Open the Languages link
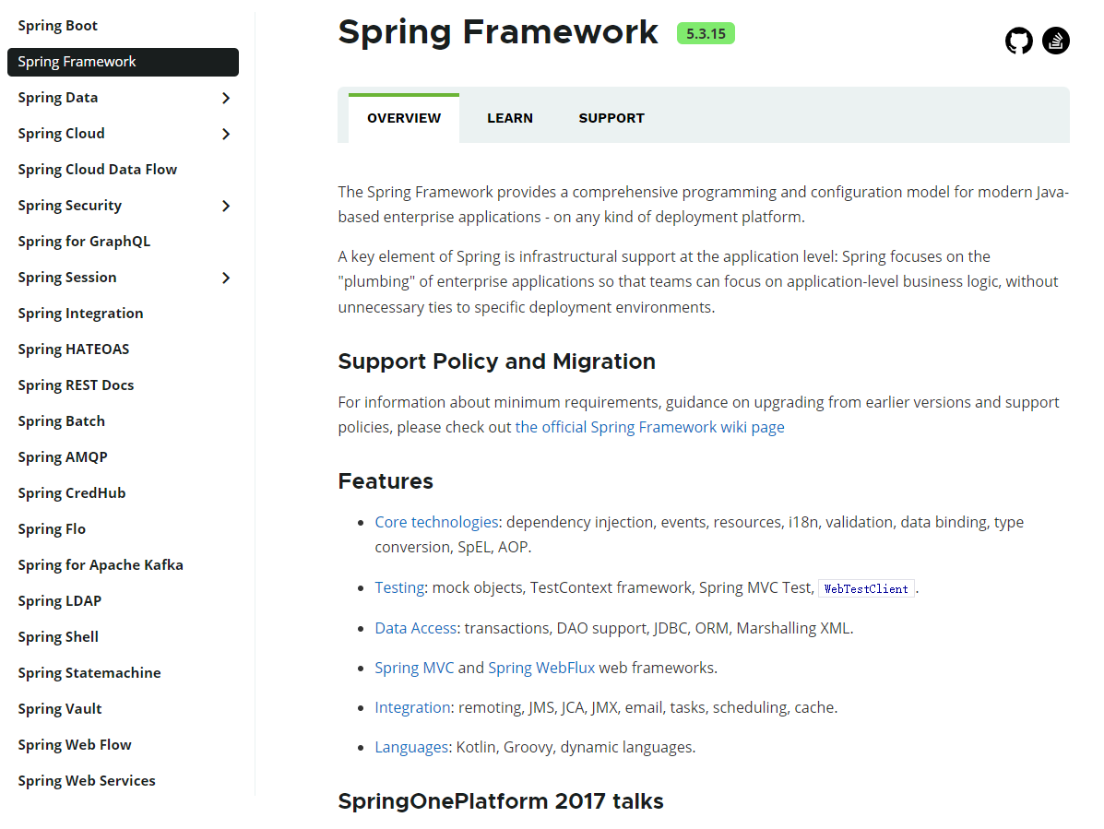Image resolution: width=1104 pixels, height=829 pixels. click(411, 747)
